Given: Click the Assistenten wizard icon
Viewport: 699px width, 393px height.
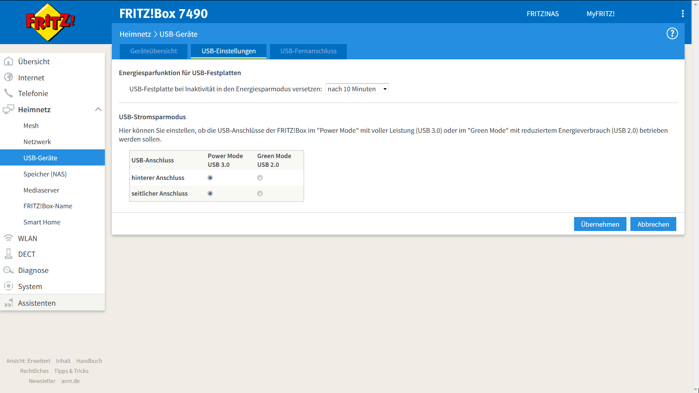Looking at the screenshot, I should (8, 303).
